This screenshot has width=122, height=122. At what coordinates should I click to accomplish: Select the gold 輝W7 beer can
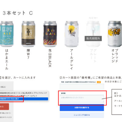tap(28, 34)
